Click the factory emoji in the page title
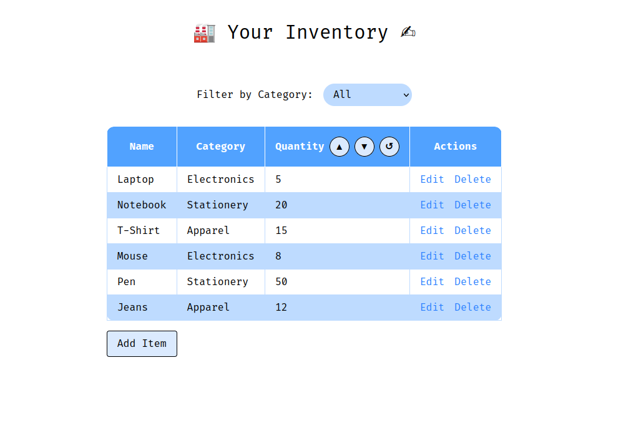The width and height of the screenshot is (621, 423). pos(203,32)
